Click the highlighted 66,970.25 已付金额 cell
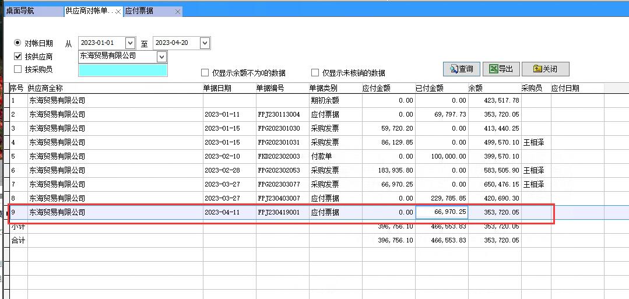 click(441, 212)
